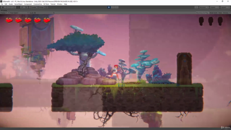Open the Display 1 dropdown
The width and height of the screenshot is (231, 130).
5,13
